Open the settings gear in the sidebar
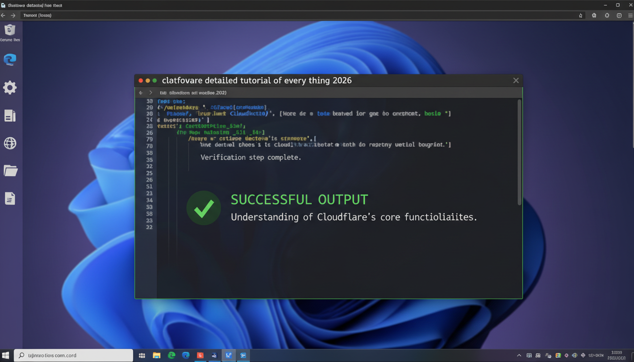 pyautogui.click(x=10, y=88)
